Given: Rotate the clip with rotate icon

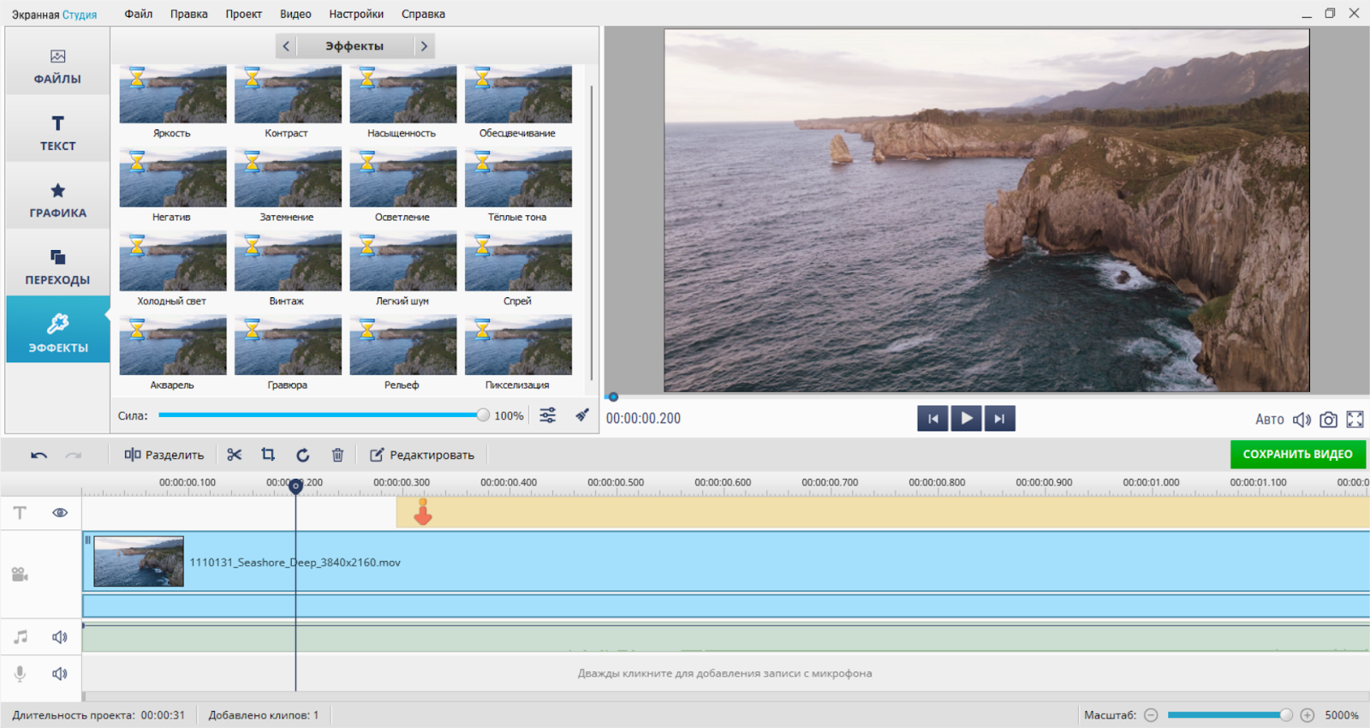Looking at the screenshot, I should 303,455.
